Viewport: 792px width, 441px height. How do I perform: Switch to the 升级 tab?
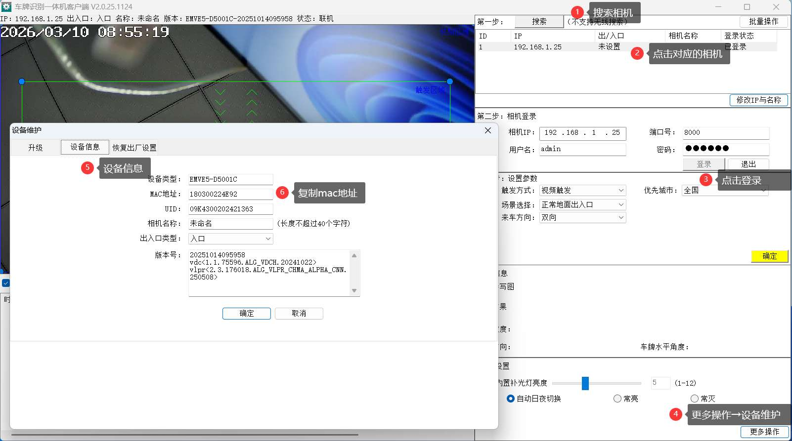pyautogui.click(x=36, y=148)
